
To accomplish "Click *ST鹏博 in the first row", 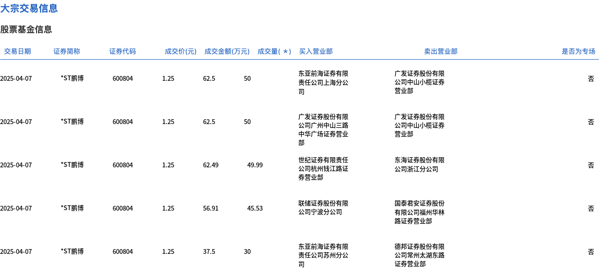I will tap(72, 78).
